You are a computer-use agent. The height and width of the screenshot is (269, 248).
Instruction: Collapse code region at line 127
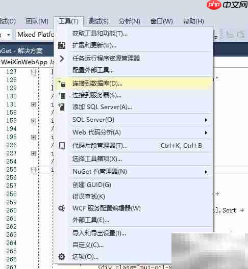33,71
